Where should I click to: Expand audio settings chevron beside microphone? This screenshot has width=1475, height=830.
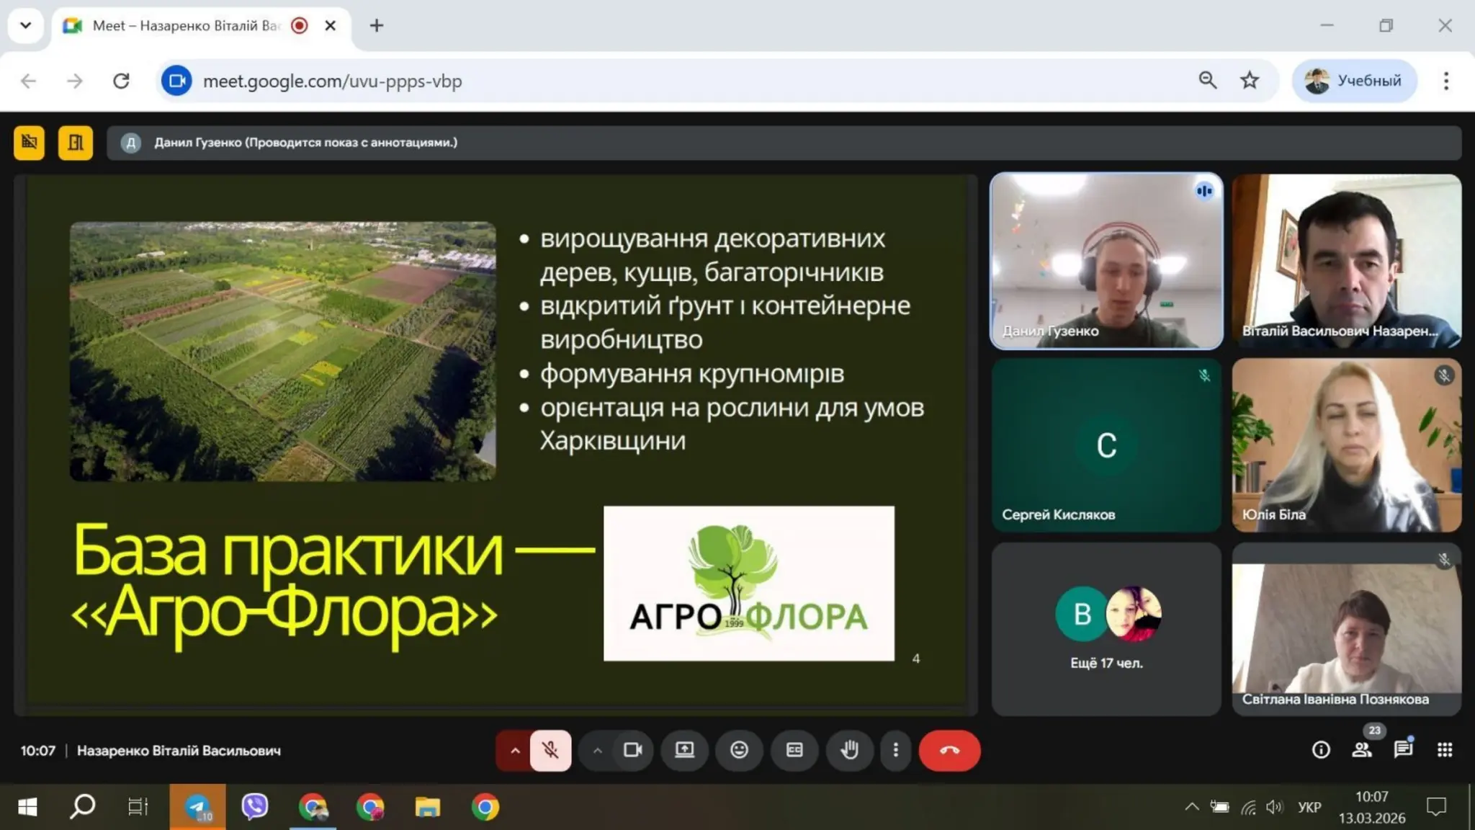[x=515, y=751]
